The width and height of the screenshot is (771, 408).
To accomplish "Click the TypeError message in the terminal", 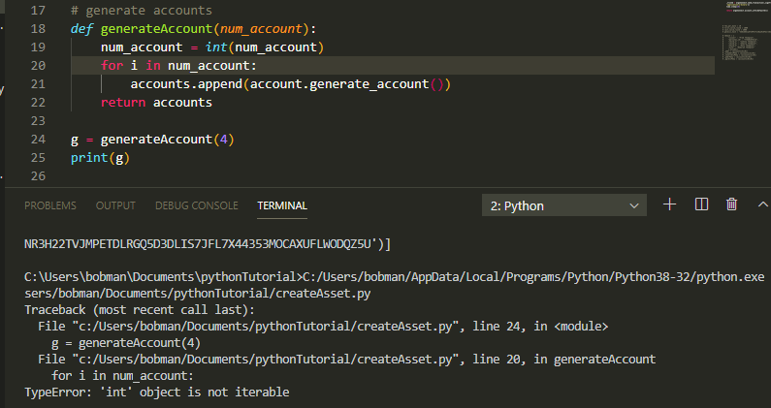I will coord(157,392).
